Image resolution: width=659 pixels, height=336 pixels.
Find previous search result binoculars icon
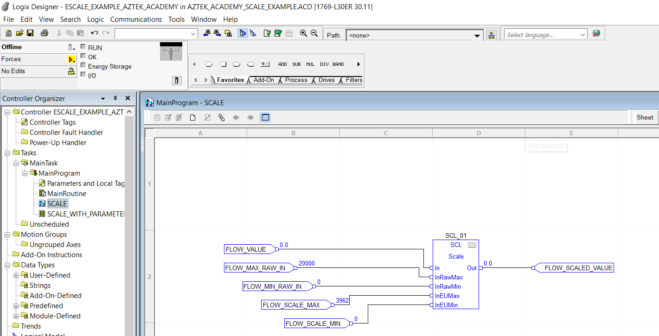pyautogui.click(x=207, y=33)
